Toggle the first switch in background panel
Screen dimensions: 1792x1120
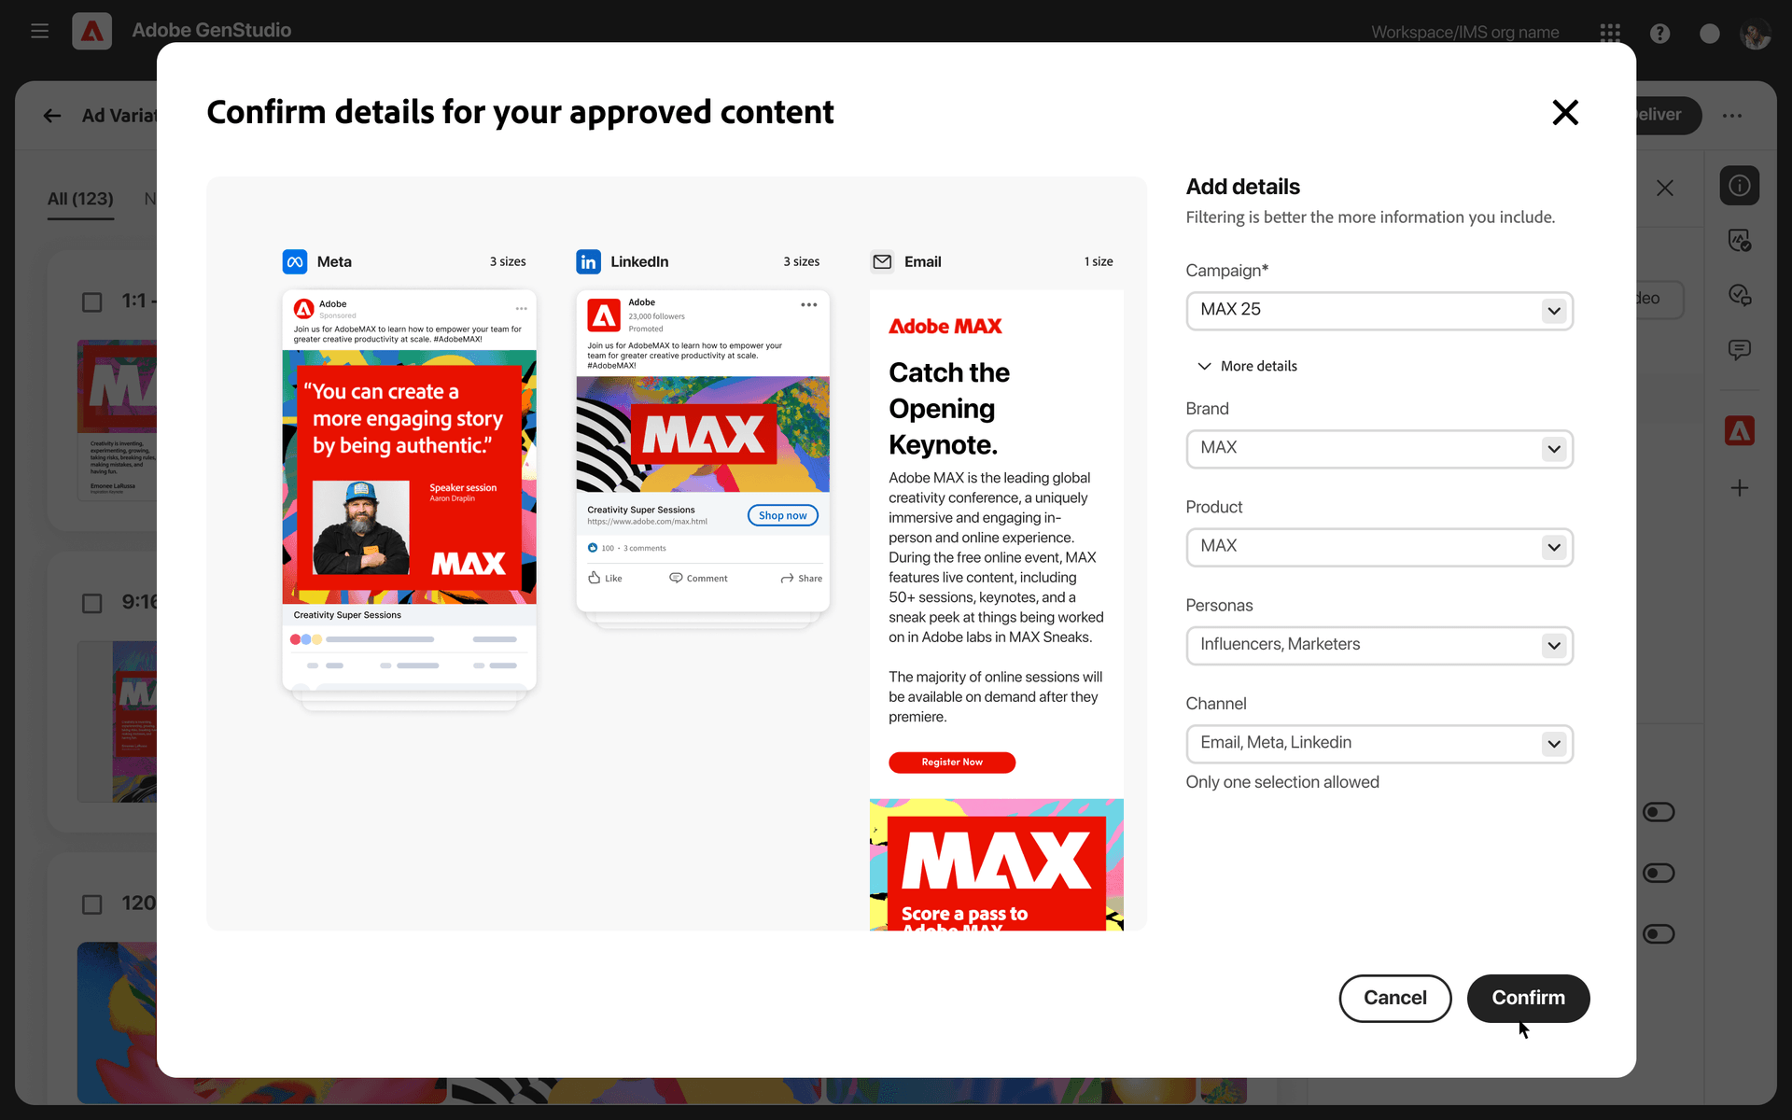(1659, 812)
